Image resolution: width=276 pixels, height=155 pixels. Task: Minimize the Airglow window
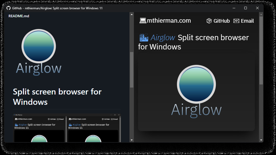pyautogui.click(x=234, y=8)
